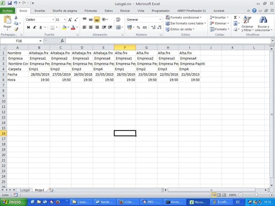Toggle bold N formatting
275x206 pixels.
[28, 27]
